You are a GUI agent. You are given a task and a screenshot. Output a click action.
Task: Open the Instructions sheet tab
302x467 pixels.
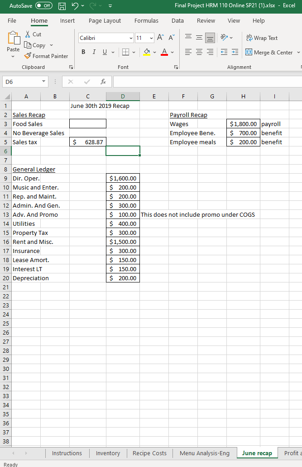point(67,453)
